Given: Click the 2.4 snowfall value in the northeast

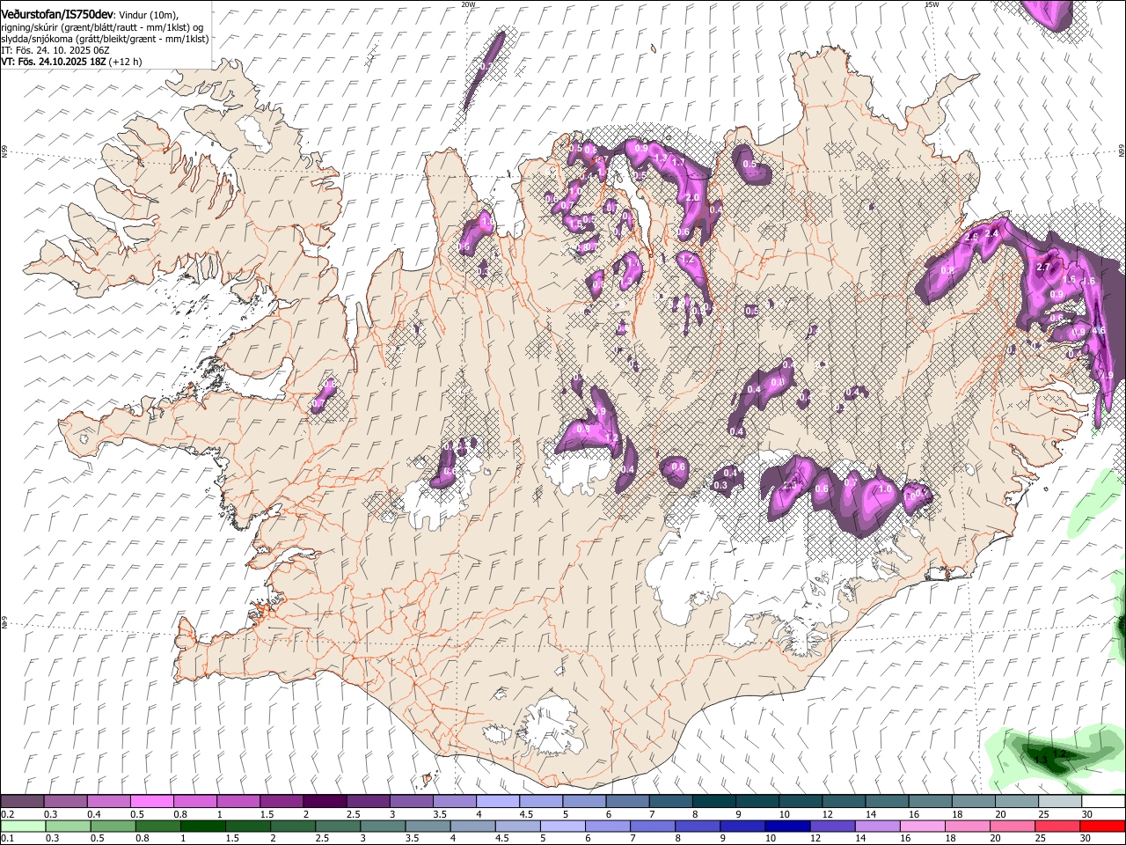Looking at the screenshot, I should coord(992,233).
